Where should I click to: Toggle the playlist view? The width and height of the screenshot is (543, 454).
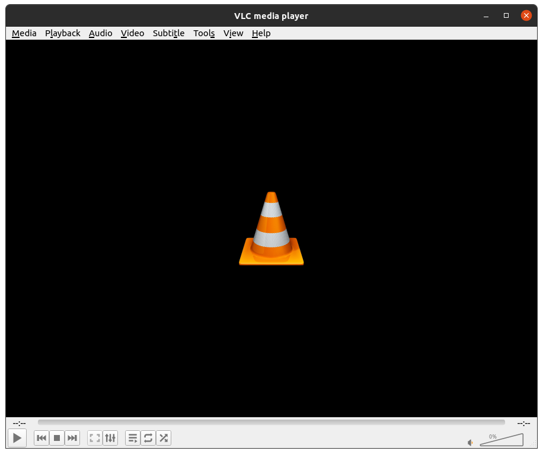133,438
